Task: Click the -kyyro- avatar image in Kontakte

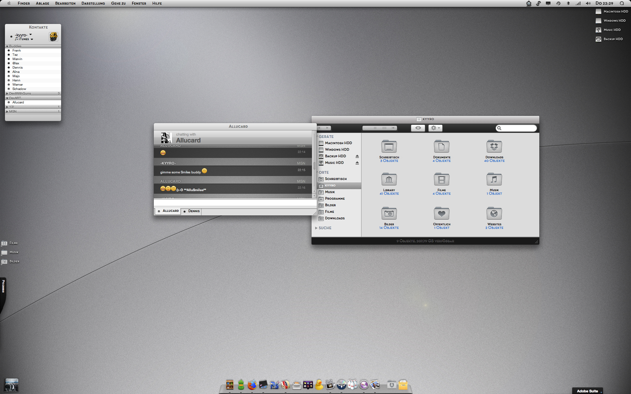Action: (x=53, y=36)
